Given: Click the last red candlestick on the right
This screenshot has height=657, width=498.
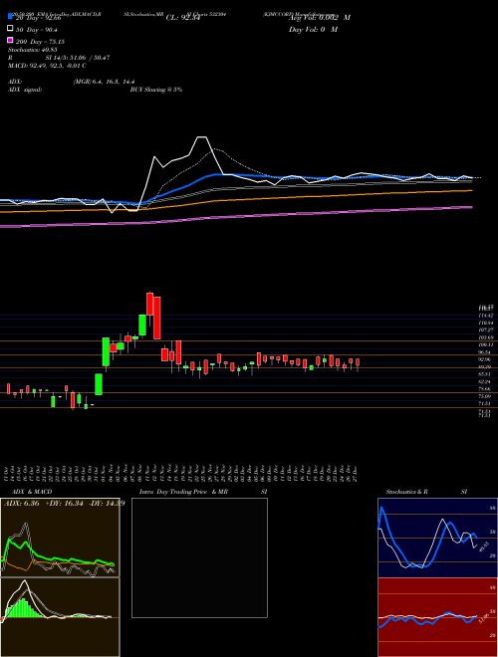Looking at the screenshot, I should point(358,362).
